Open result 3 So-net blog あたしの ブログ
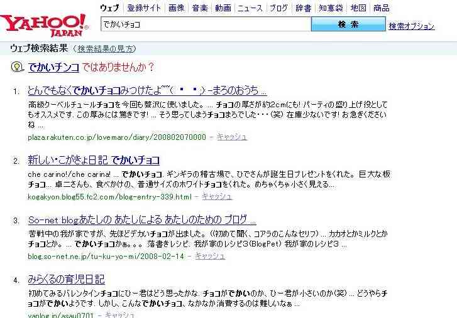Screen dimensions: 457x318 pos(142,220)
